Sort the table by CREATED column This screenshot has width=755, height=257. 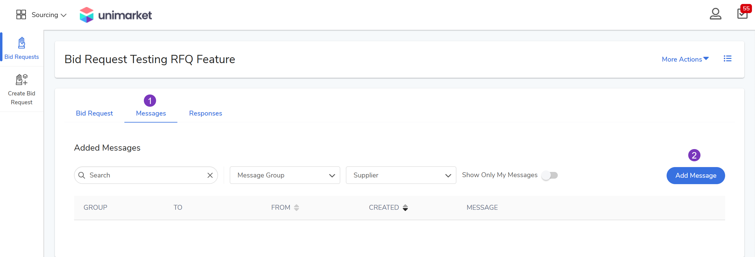point(405,208)
